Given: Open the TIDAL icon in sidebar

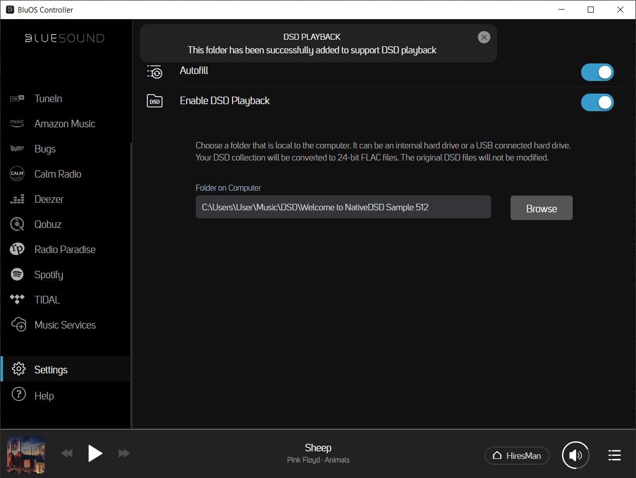Looking at the screenshot, I should click(x=17, y=300).
